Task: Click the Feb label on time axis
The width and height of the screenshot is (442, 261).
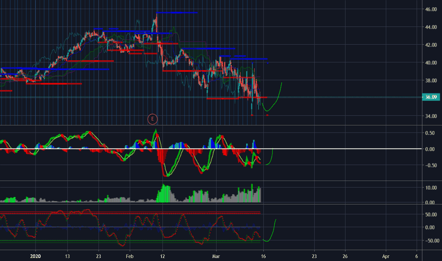Action: (129, 256)
